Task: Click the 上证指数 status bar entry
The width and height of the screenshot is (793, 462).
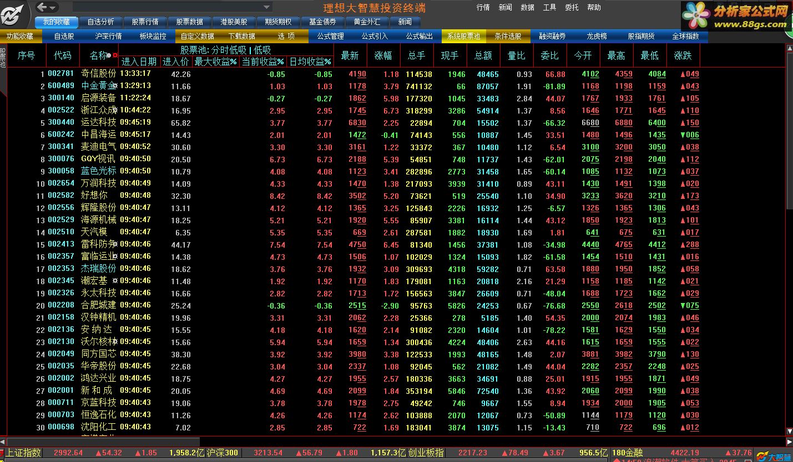Action: point(24,453)
